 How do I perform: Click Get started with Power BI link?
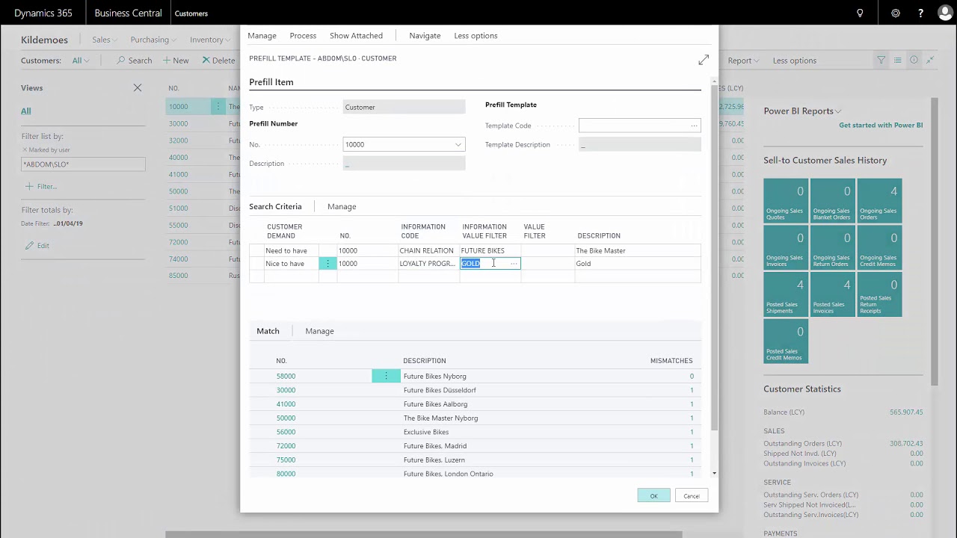(881, 126)
